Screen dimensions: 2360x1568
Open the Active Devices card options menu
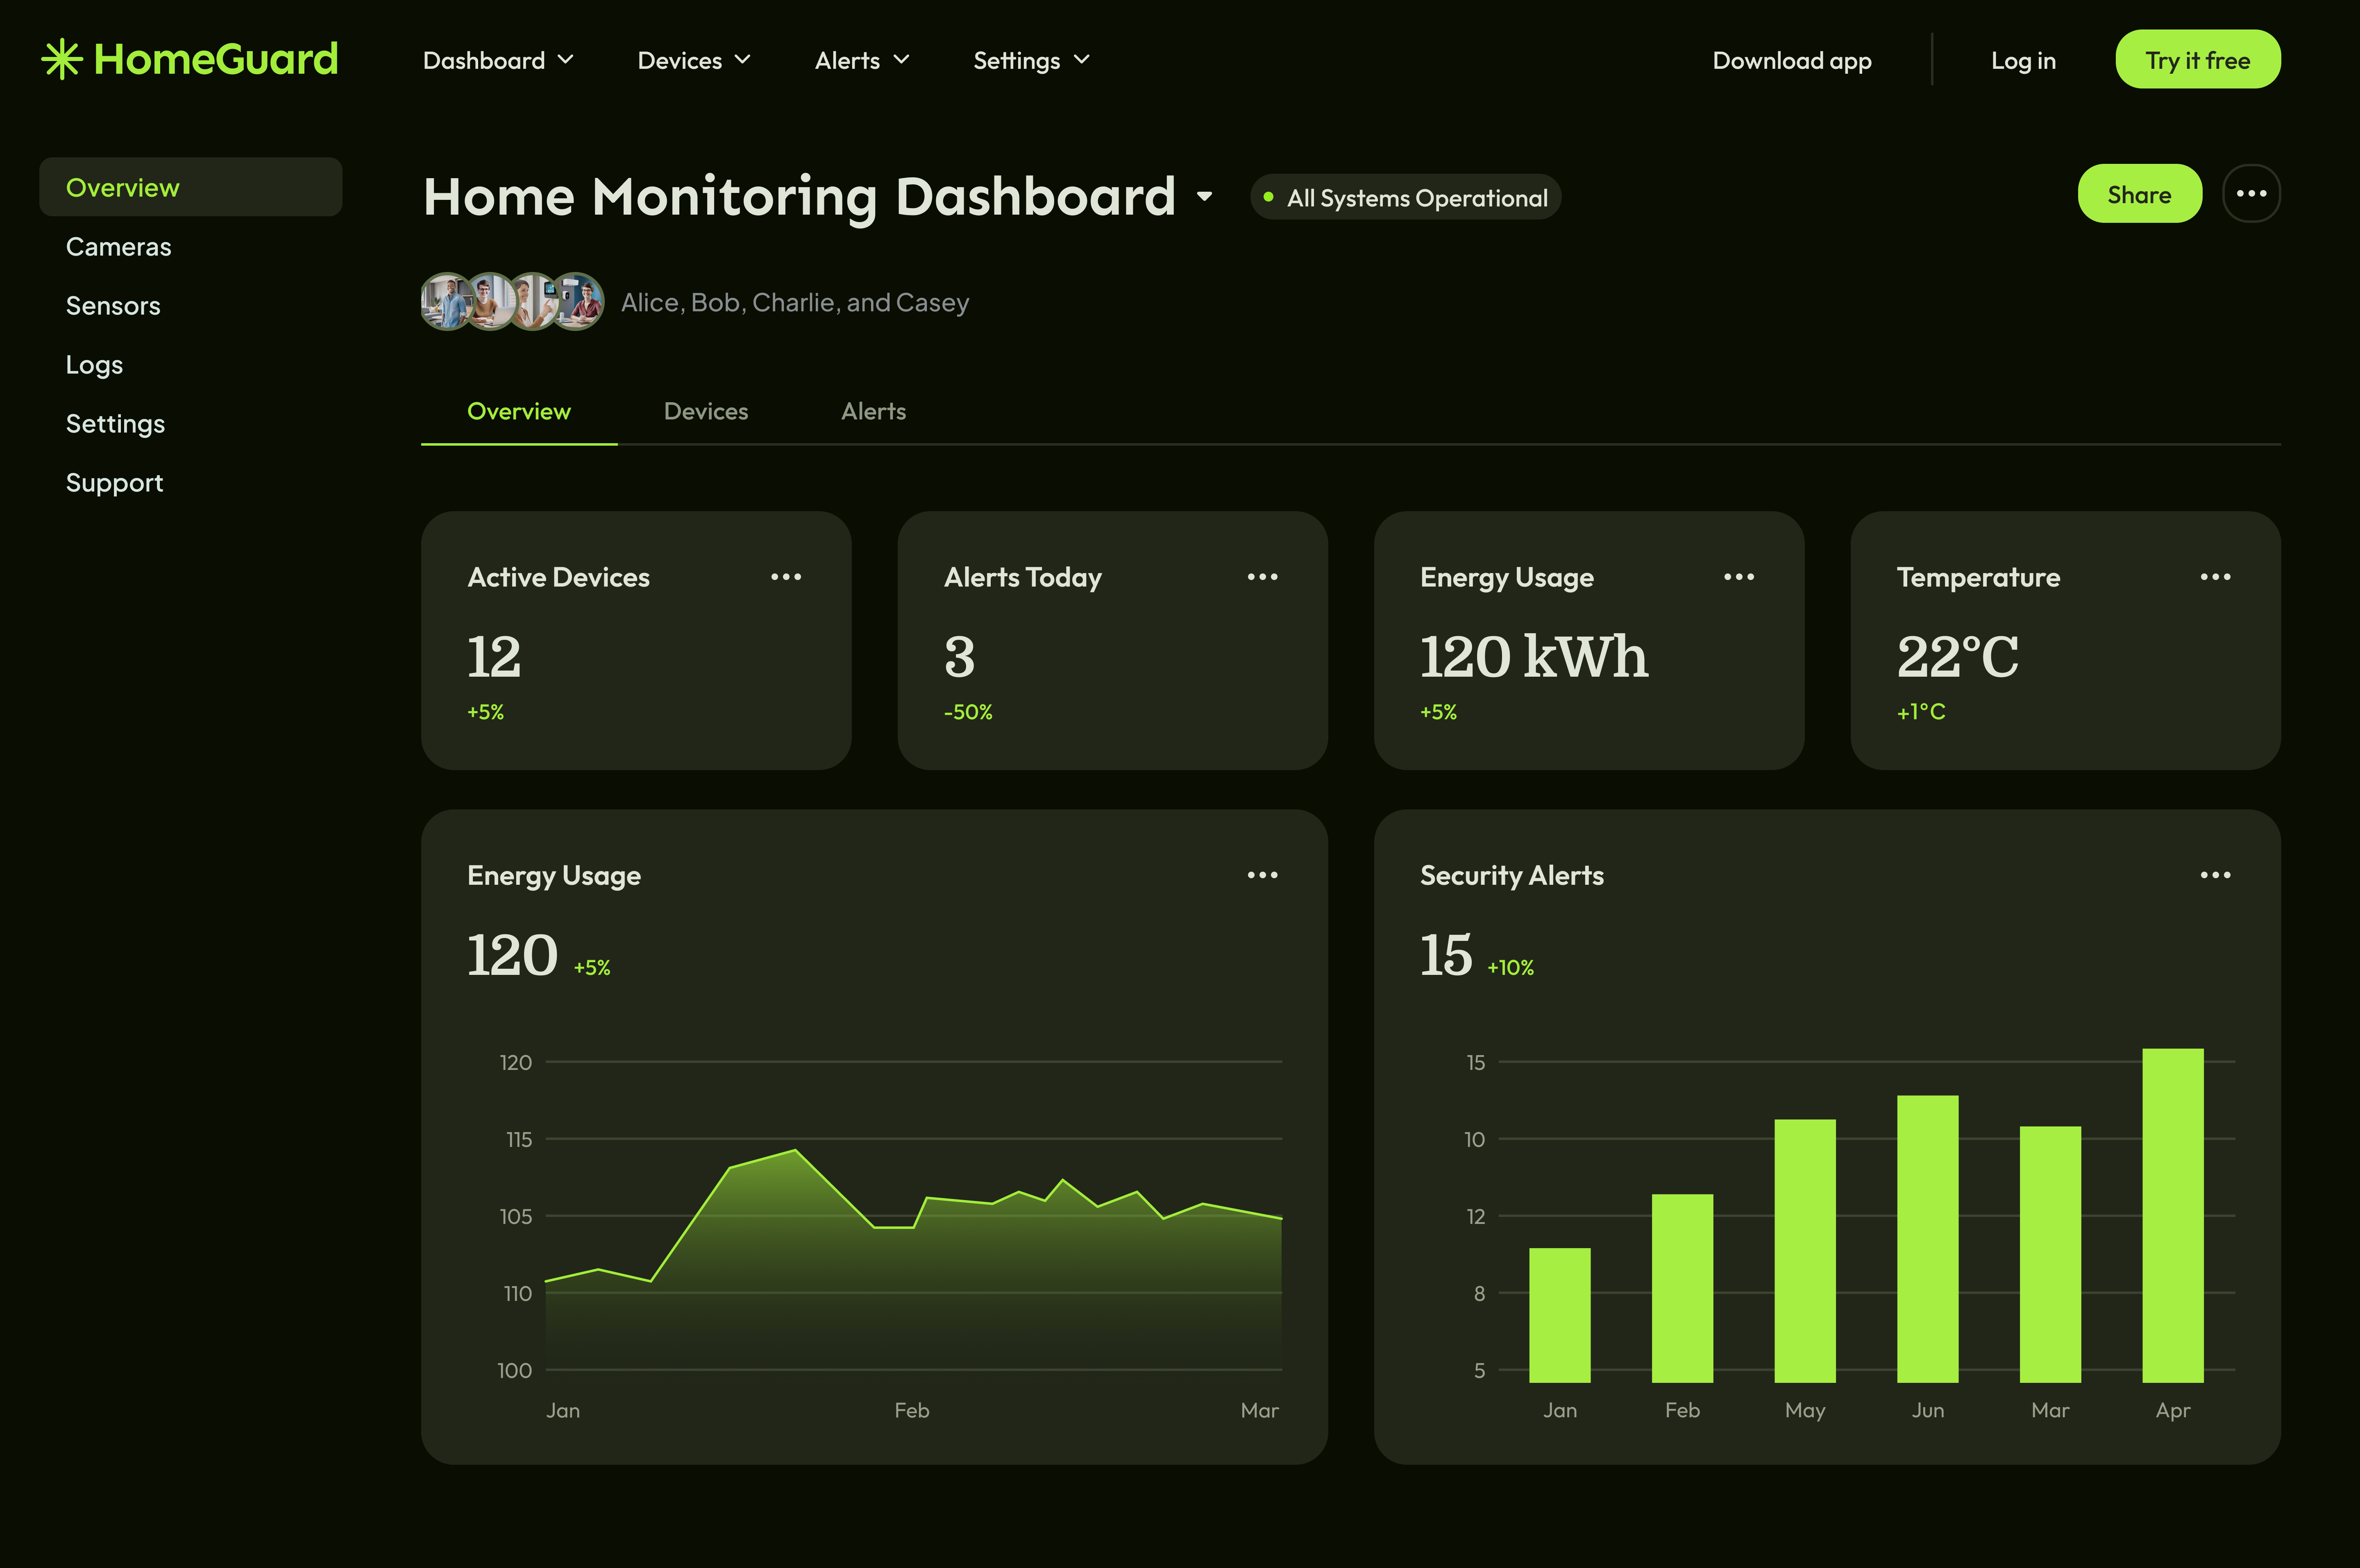click(786, 577)
